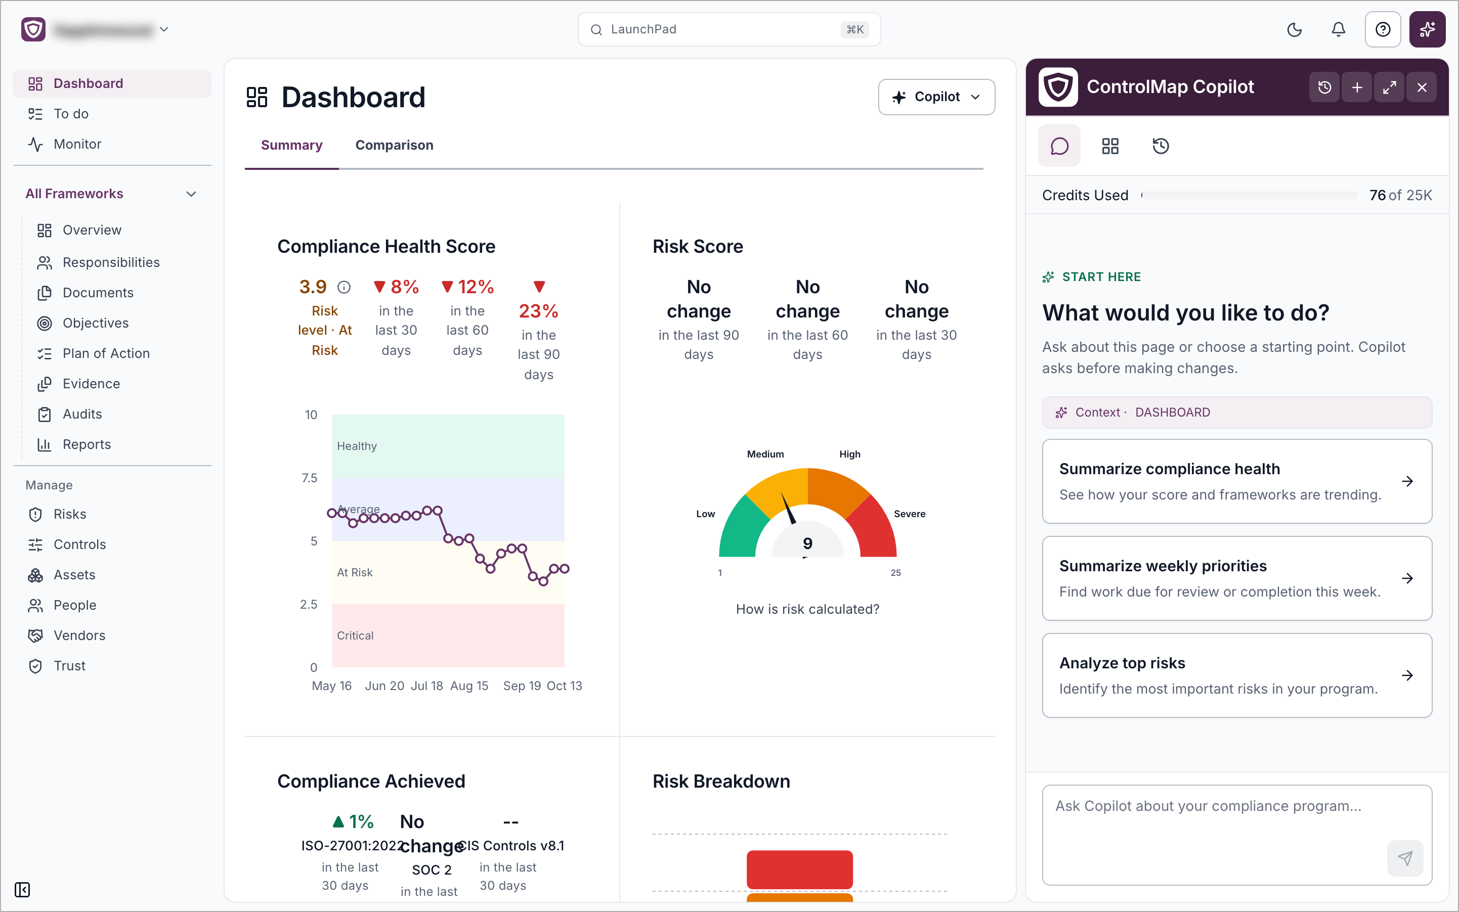Switch to the Summary tab
The height and width of the screenshot is (912, 1459).
point(291,146)
